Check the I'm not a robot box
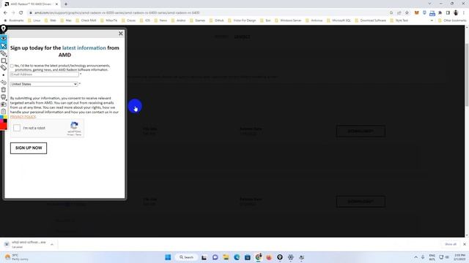469x263 pixels. click(x=17, y=128)
